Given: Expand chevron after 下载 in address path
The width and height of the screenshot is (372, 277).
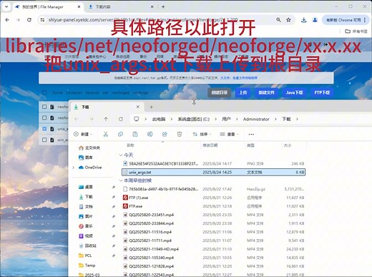Looking at the screenshot, I should [x=297, y=119].
